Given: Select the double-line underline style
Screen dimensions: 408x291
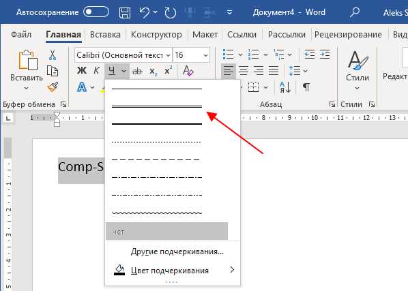Looking at the screenshot, I should pos(157,106).
